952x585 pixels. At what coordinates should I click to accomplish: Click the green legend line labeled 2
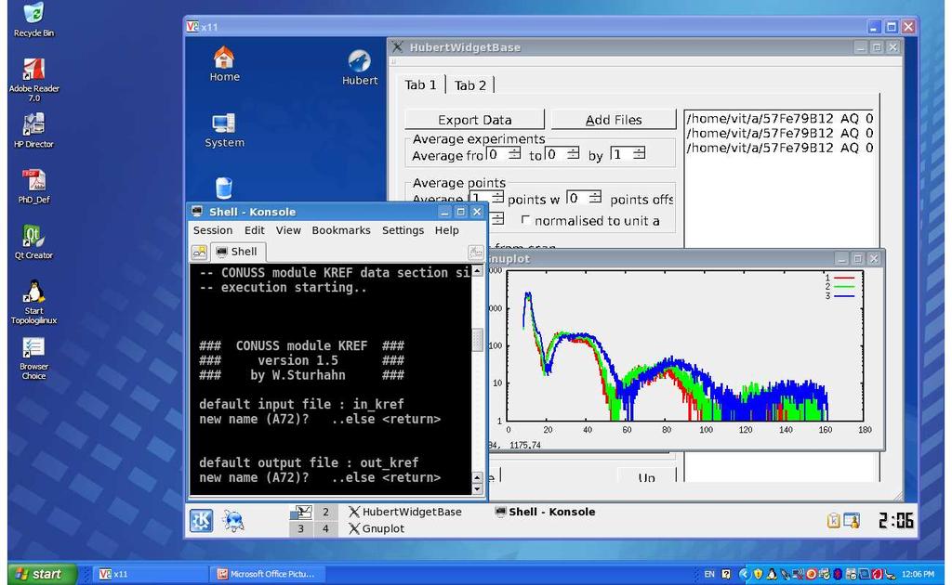tap(844, 287)
